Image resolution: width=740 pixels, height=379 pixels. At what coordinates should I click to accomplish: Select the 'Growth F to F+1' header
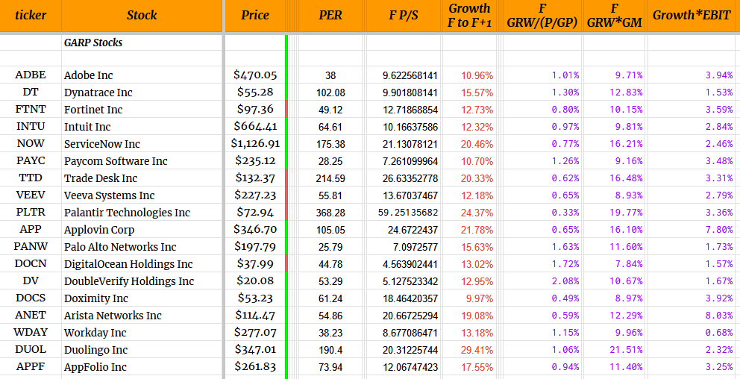click(470, 15)
